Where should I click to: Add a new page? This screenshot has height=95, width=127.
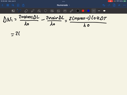(x=114, y=5)
